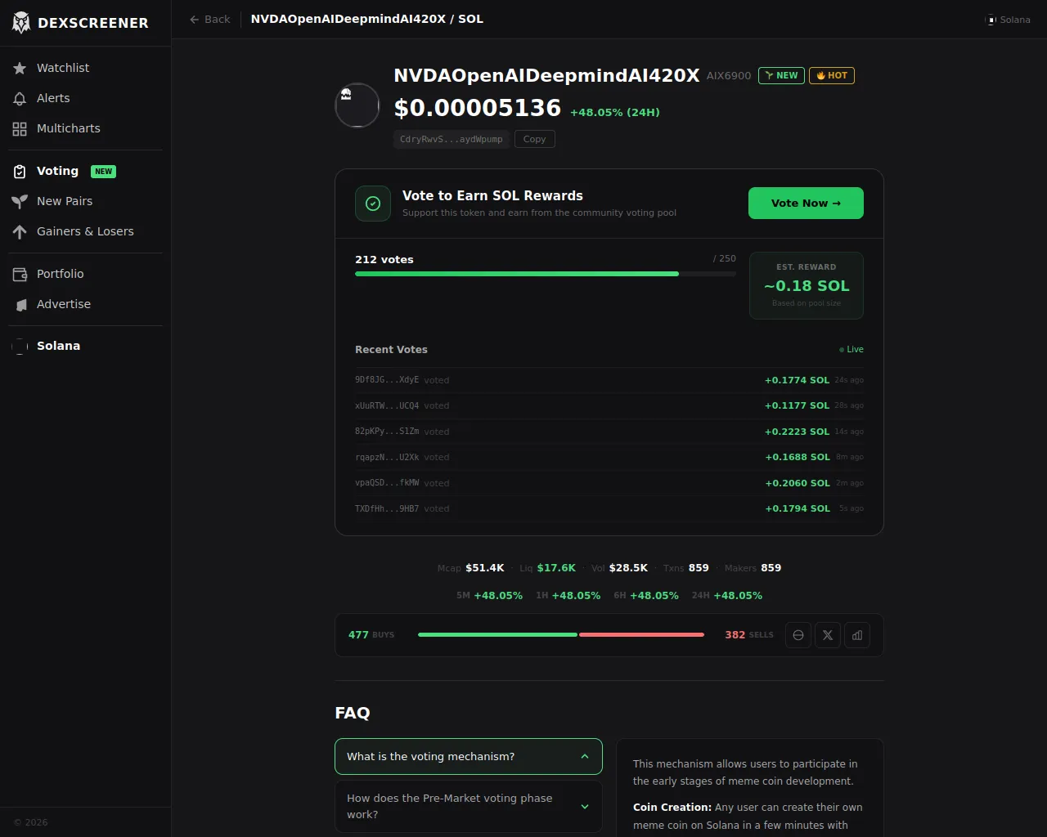Screen dimensions: 1047x837
Task: Open the bar chart icon button
Action: 857,635
